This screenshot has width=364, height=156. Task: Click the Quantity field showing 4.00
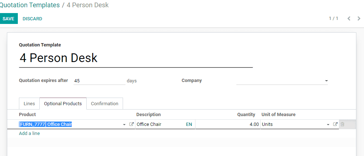227,124
